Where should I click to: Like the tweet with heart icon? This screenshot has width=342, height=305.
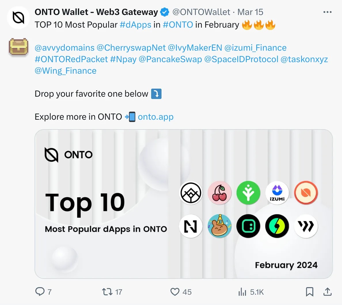(x=175, y=292)
